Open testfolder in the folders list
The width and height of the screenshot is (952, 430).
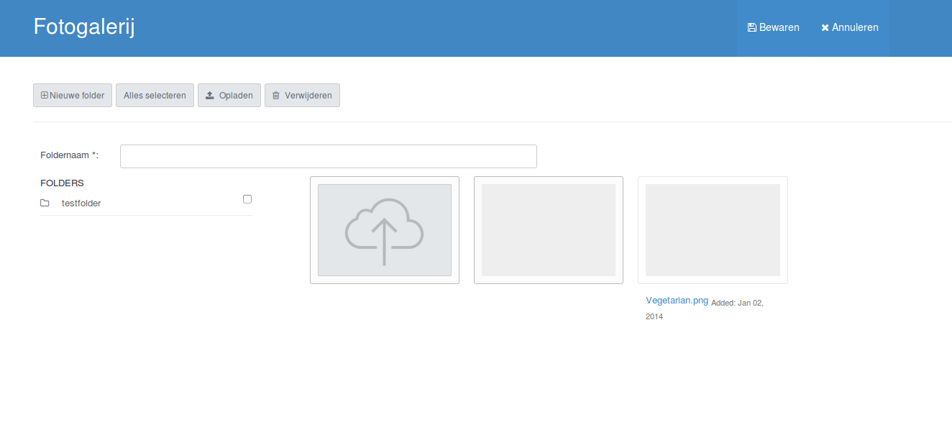81,203
